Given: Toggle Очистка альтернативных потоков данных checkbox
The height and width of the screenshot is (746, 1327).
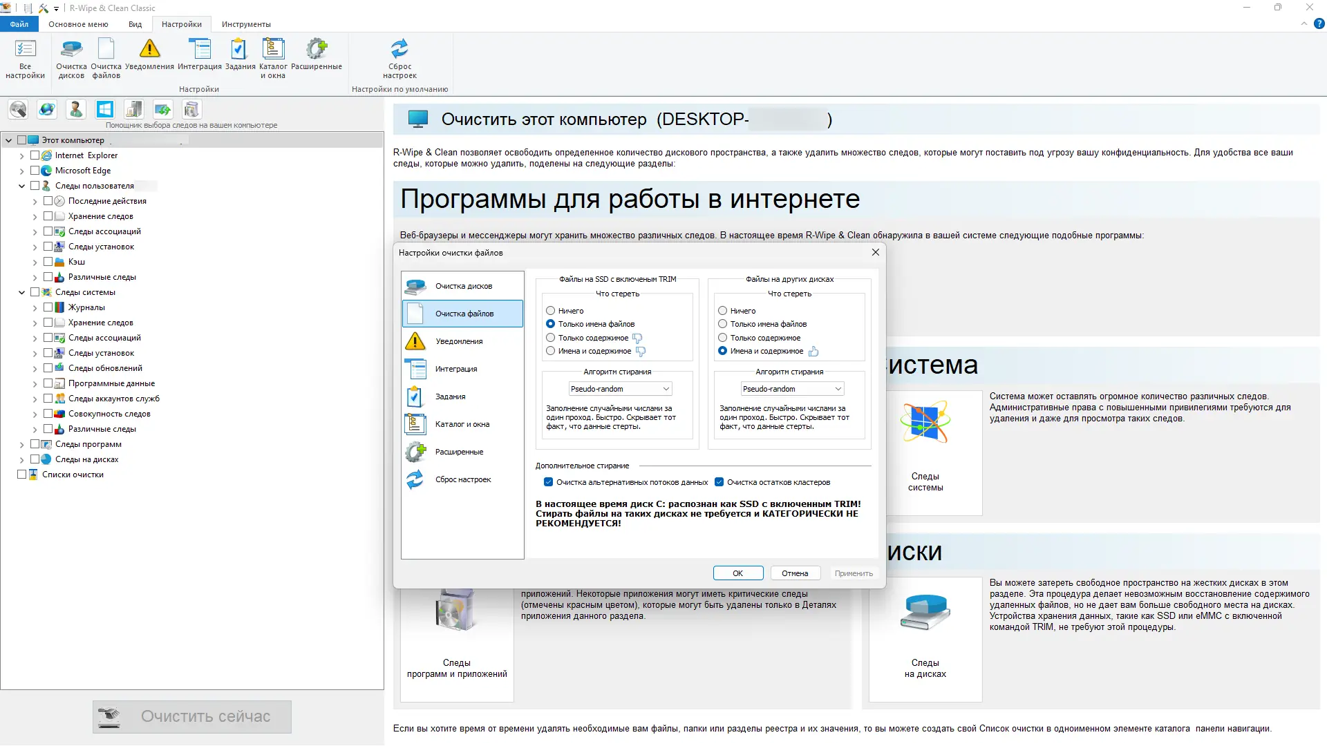Looking at the screenshot, I should click(x=548, y=482).
